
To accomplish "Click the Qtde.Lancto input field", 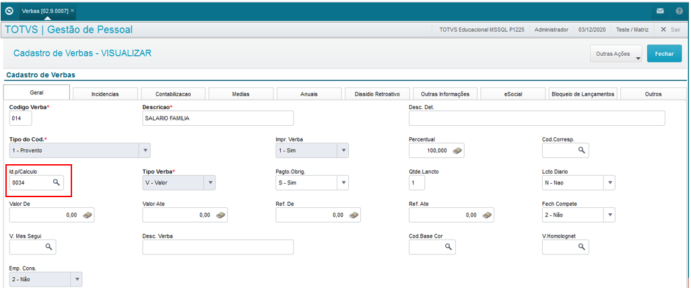I will 417,182.
